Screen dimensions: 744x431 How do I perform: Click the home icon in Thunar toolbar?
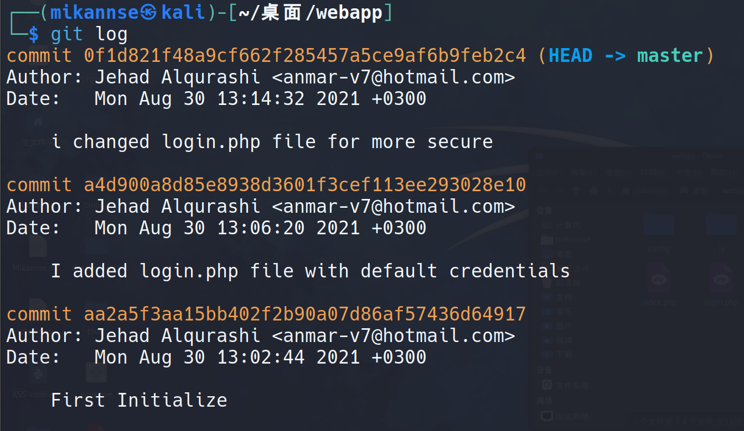(x=593, y=191)
